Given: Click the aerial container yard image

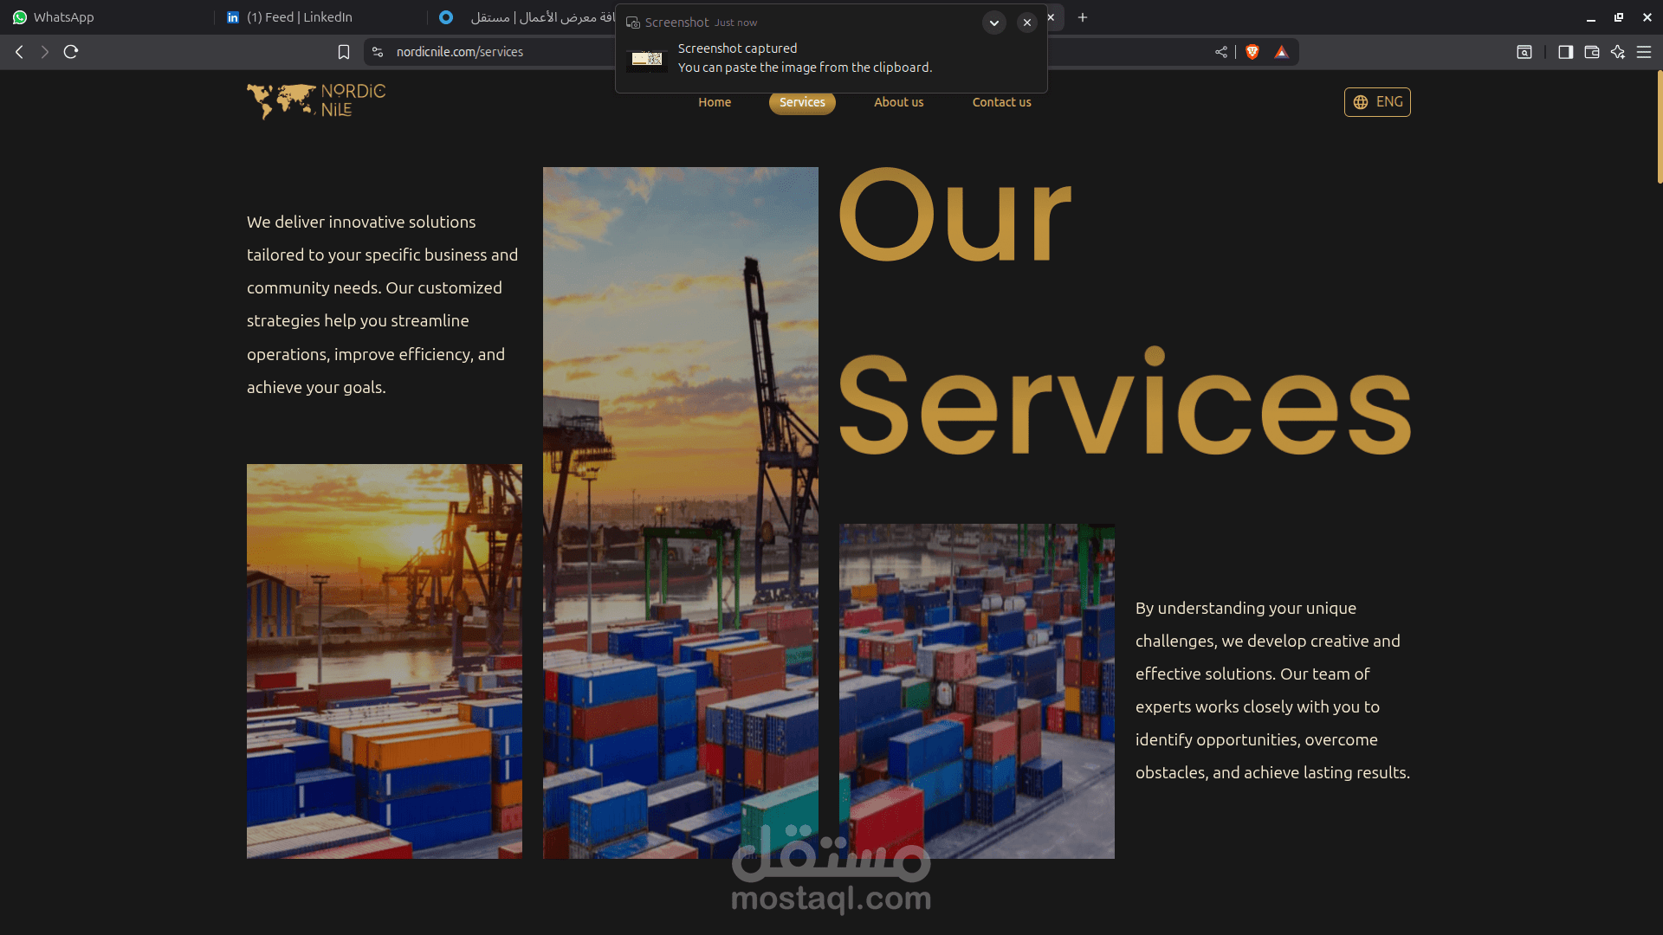Looking at the screenshot, I should coord(977,691).
